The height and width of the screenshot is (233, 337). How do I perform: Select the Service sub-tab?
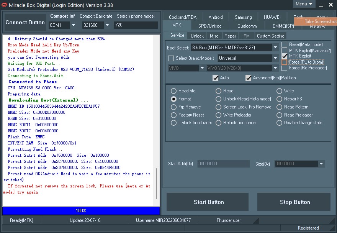pos(177,35)
